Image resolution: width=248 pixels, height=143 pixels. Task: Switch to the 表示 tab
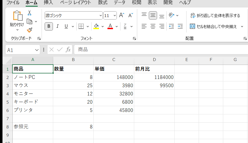pyautogui.click(x=152, y=2)
